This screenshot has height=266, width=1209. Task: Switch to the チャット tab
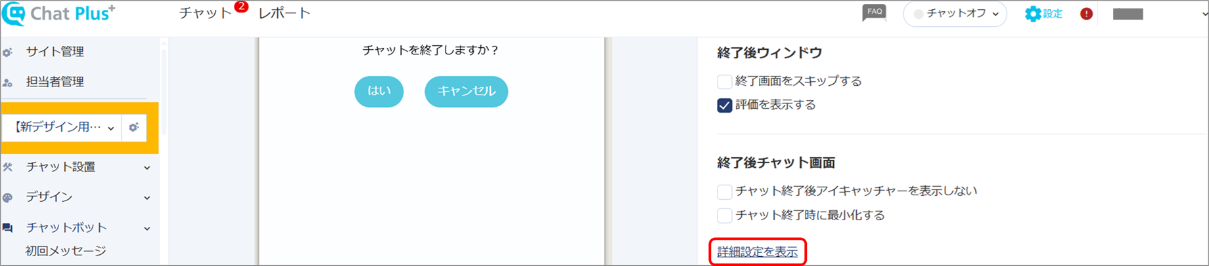click(x=205, y=13)
